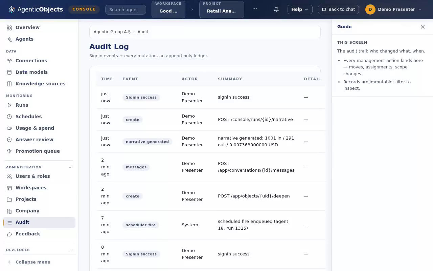The height and width of the screenshot is (271, 433).
Task: Click Data models in sidebar
Action: click(x=39, y=72)
